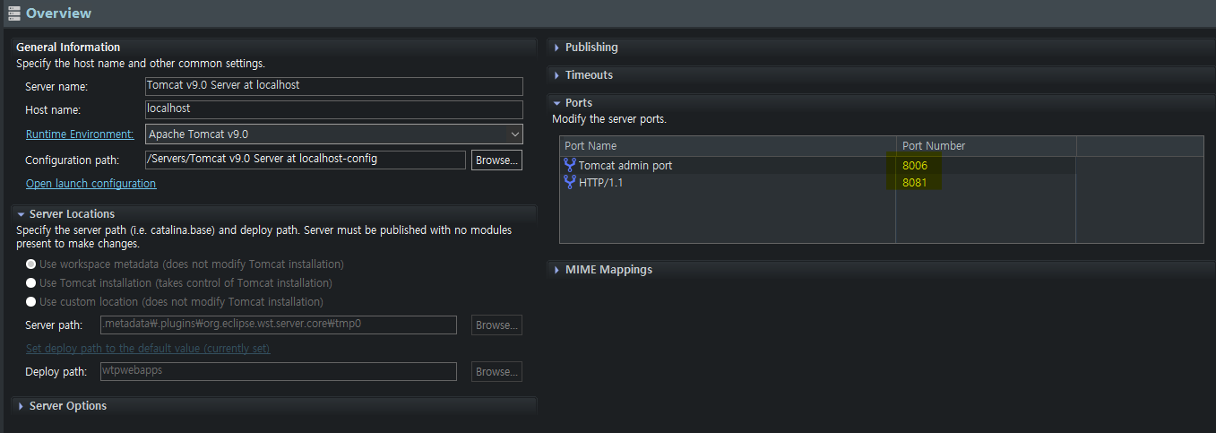Click Browse next to Configuration path

[x=496, y=160]
